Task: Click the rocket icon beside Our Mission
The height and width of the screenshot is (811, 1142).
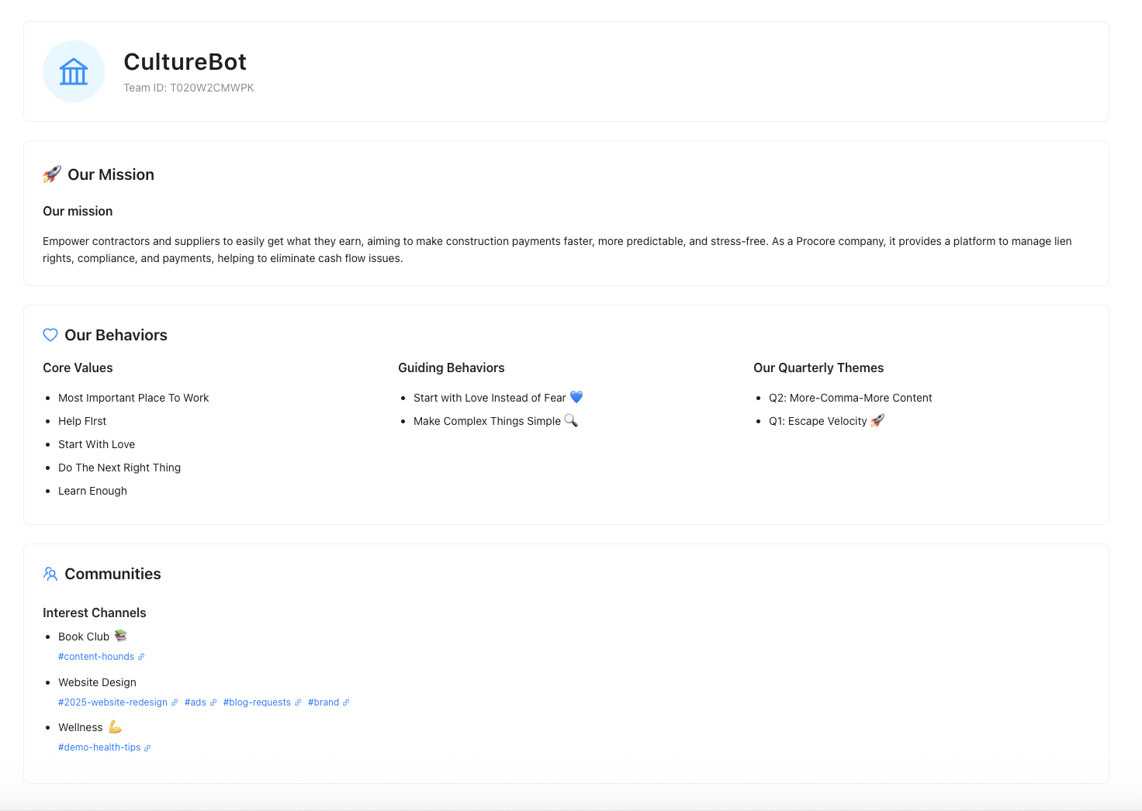Action: tap(51, 174)
